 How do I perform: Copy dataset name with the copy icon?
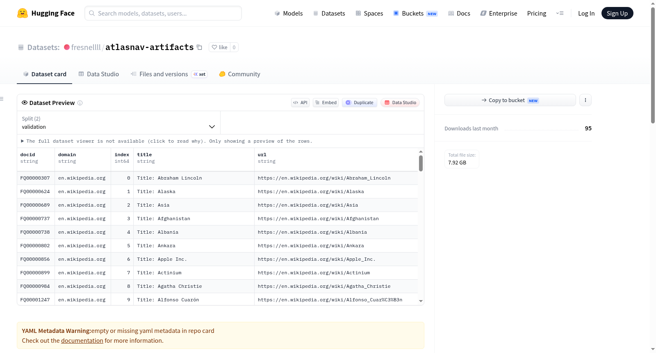click(199, 47)
